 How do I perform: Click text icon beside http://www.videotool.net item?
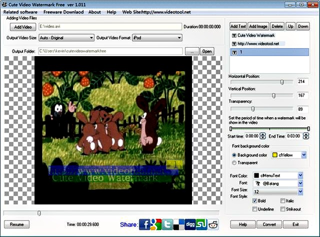[234, 44]
